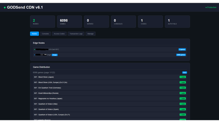The image size is (219, 123).
Task: Open the Access Codes tab
Action: point(59,34)
